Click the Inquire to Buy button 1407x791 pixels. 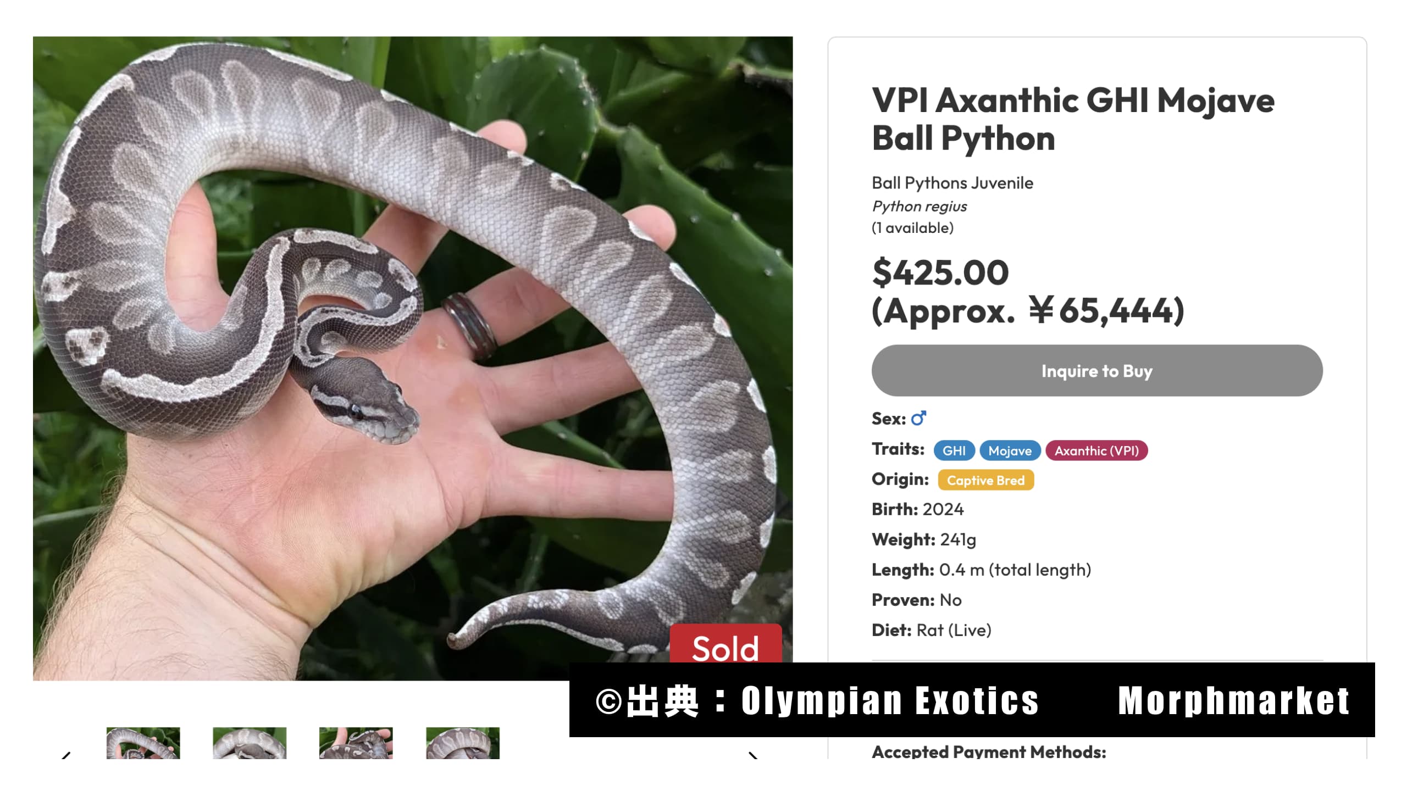point(1097,371)
